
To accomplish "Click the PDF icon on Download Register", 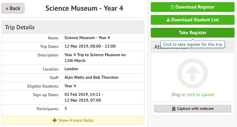I will coord(172,7).
